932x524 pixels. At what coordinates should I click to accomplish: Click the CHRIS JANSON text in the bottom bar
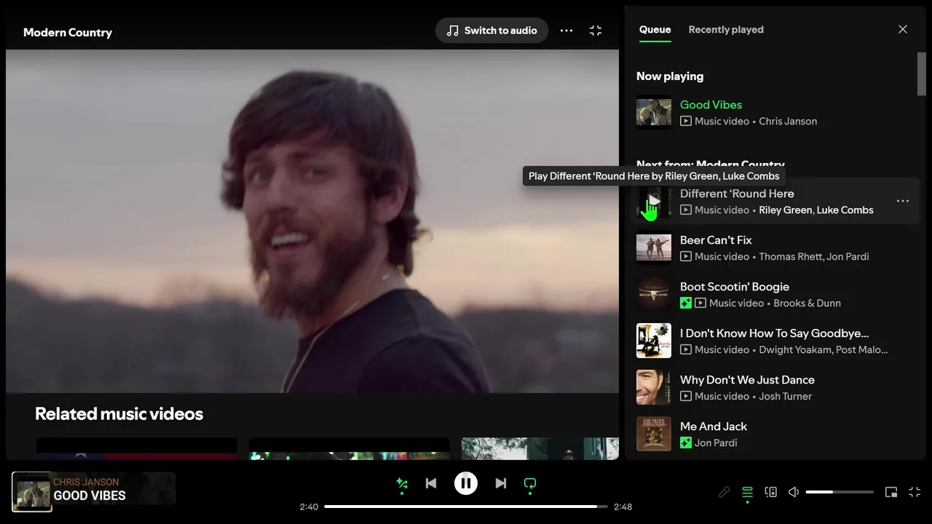pos(86,482)
